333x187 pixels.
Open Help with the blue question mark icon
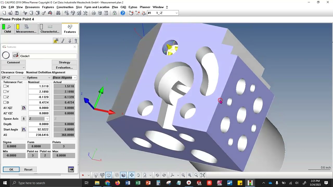point(123,13)
